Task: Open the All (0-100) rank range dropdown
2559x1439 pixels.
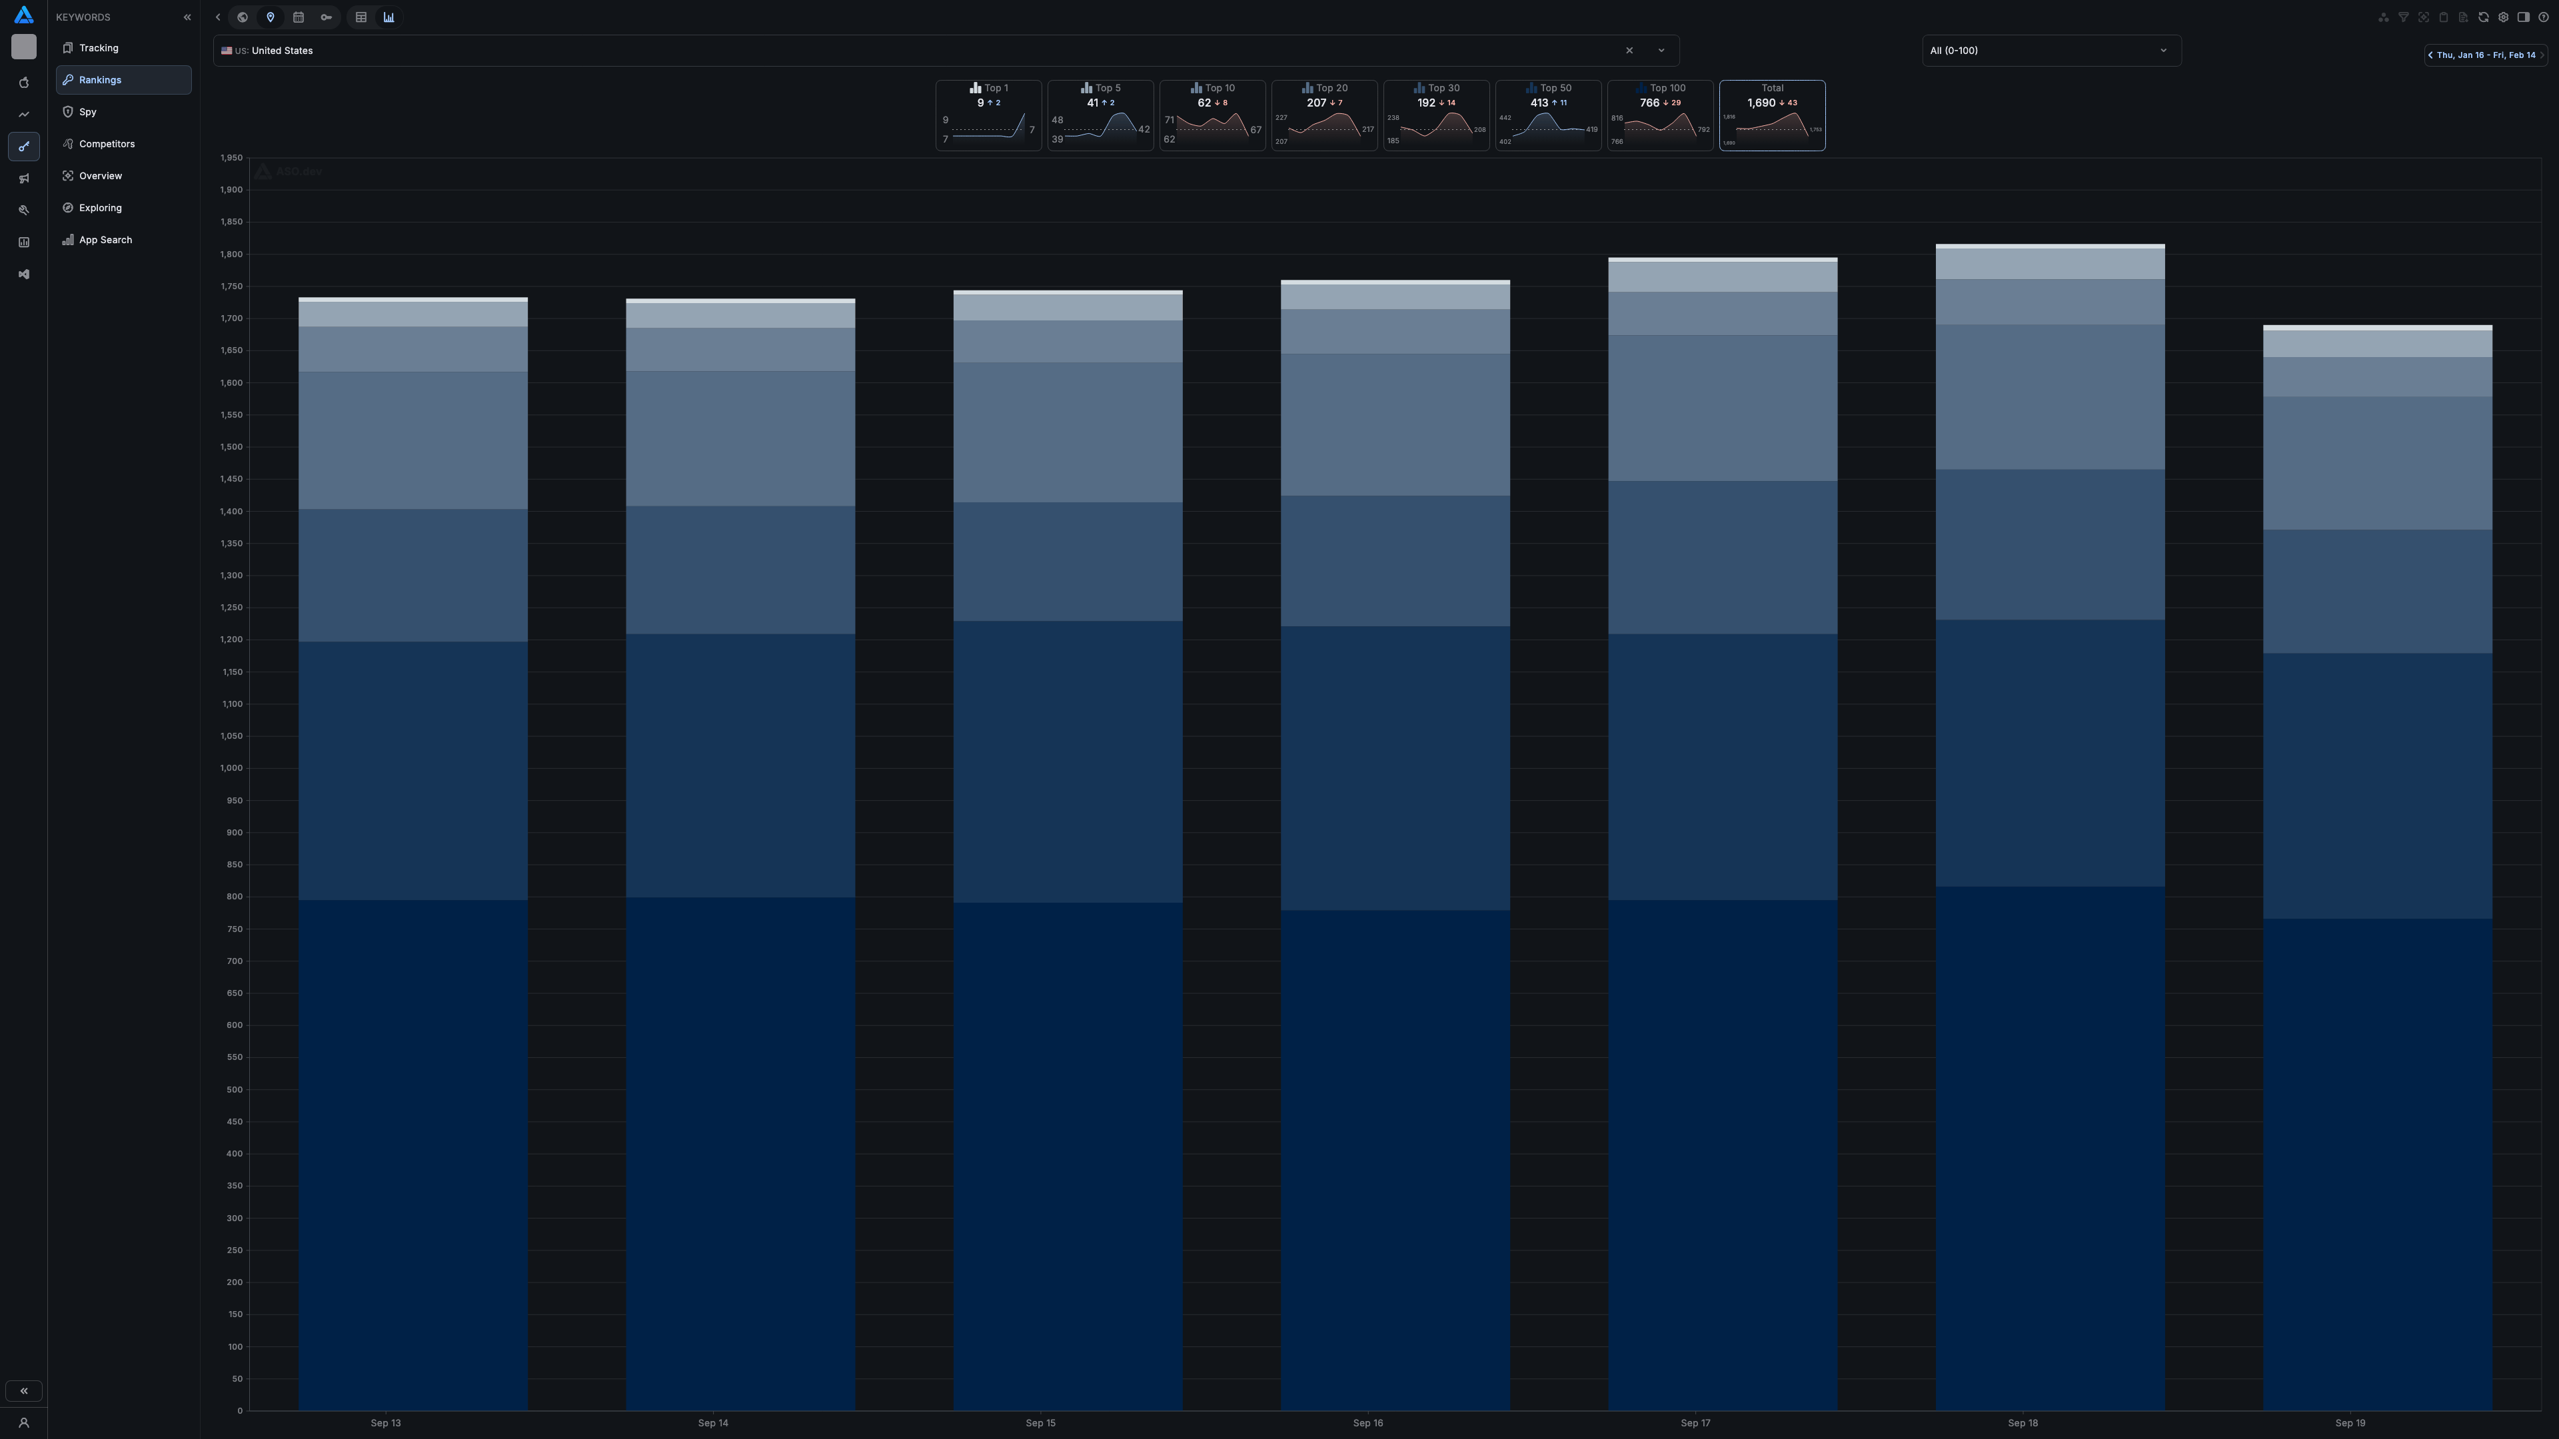Action: coord(2051,51)
